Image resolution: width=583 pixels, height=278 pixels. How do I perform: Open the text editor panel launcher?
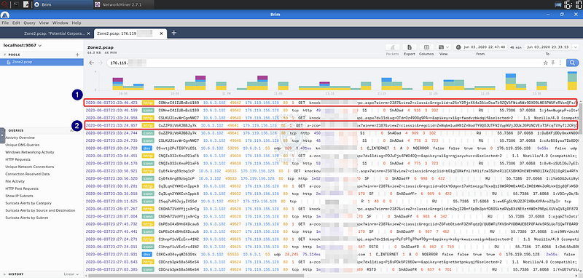[26, 5]
